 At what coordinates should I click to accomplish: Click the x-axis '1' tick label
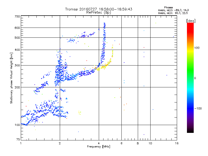point(21,143)
